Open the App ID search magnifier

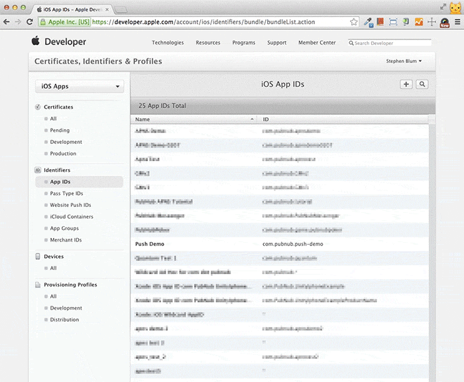[x=422, y=85]
